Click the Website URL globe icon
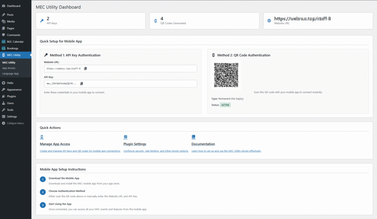The image size is (377, 219). pos(269,21)
